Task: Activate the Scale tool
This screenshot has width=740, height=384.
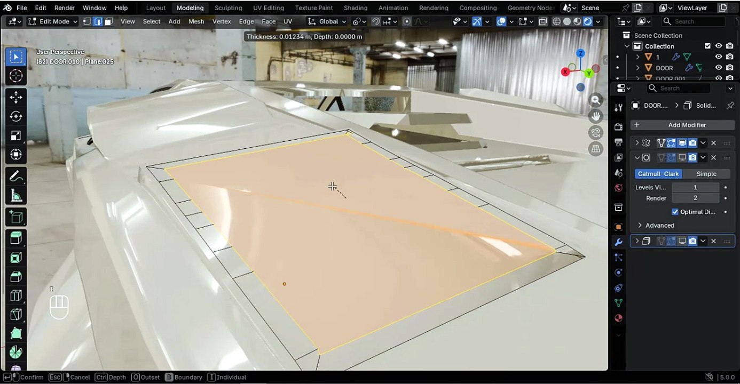Action: (x=16, y=135)
